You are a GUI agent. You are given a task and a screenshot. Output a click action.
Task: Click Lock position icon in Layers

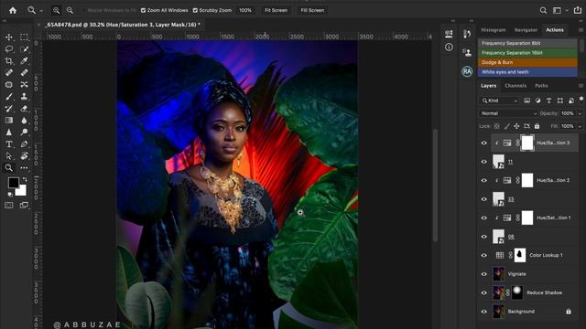[x=516, y=126]
